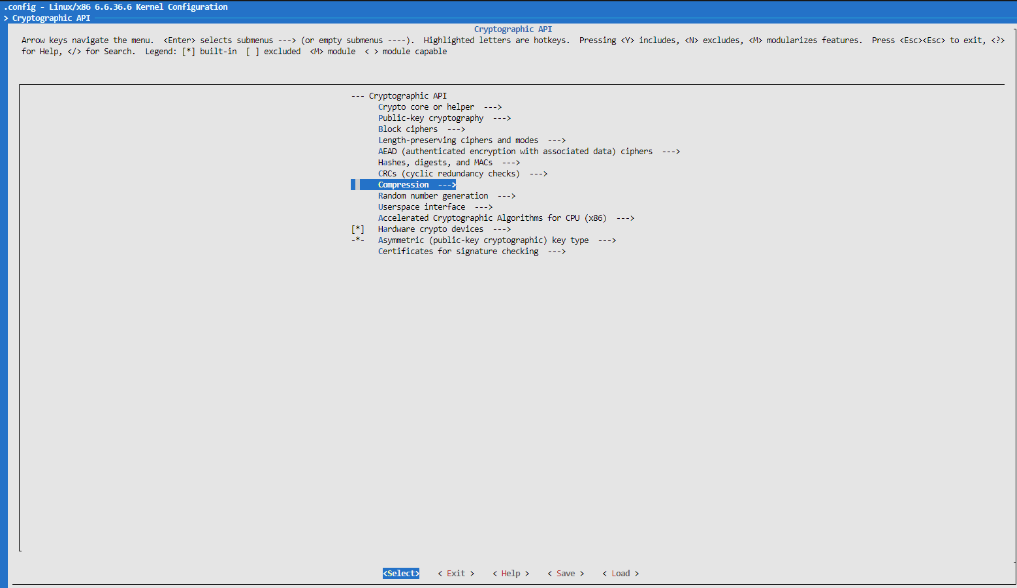Open Public-key cryptography submenu
Screen dimensions: 1017x588
coord(430,118)
